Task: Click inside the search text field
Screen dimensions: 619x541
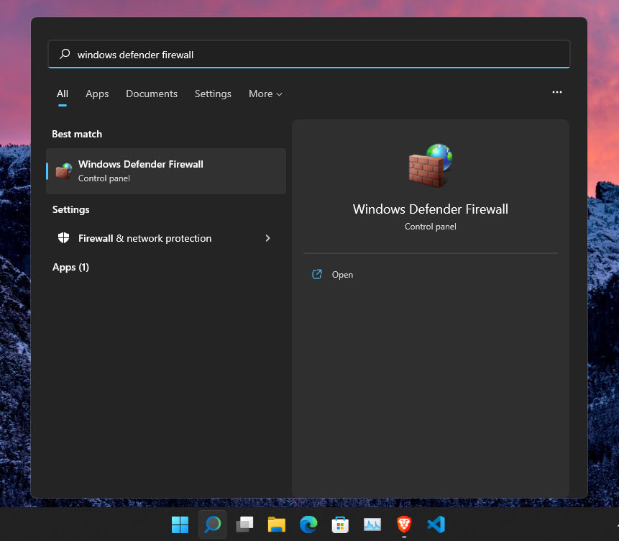Action: (x=309, y=54)
